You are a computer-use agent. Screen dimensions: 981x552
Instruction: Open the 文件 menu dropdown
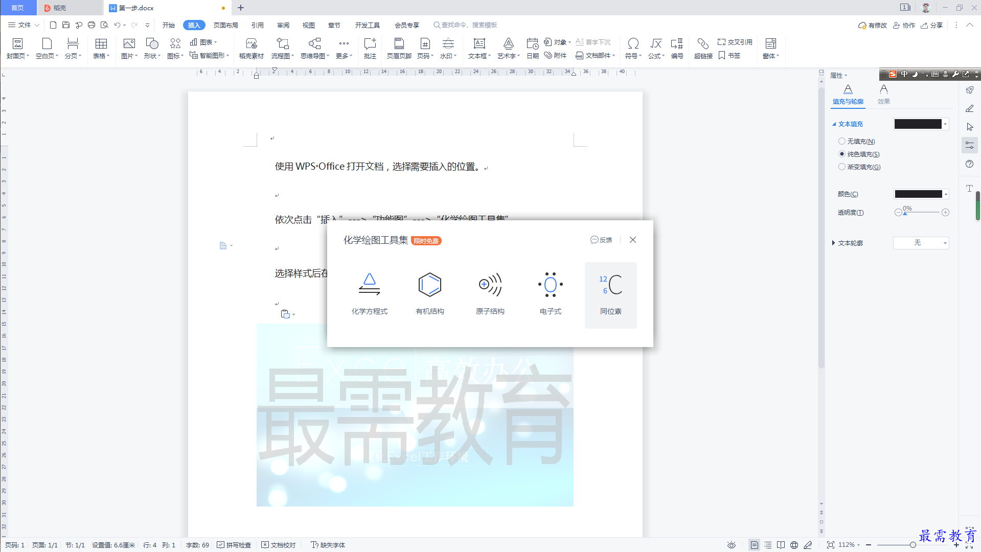click(24, 25)
